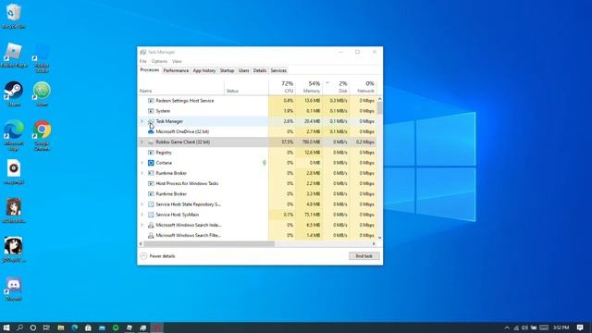592x333 pixels.
Task: Open the Recycle Bin desktop icon
Action: tap(14, 16)
